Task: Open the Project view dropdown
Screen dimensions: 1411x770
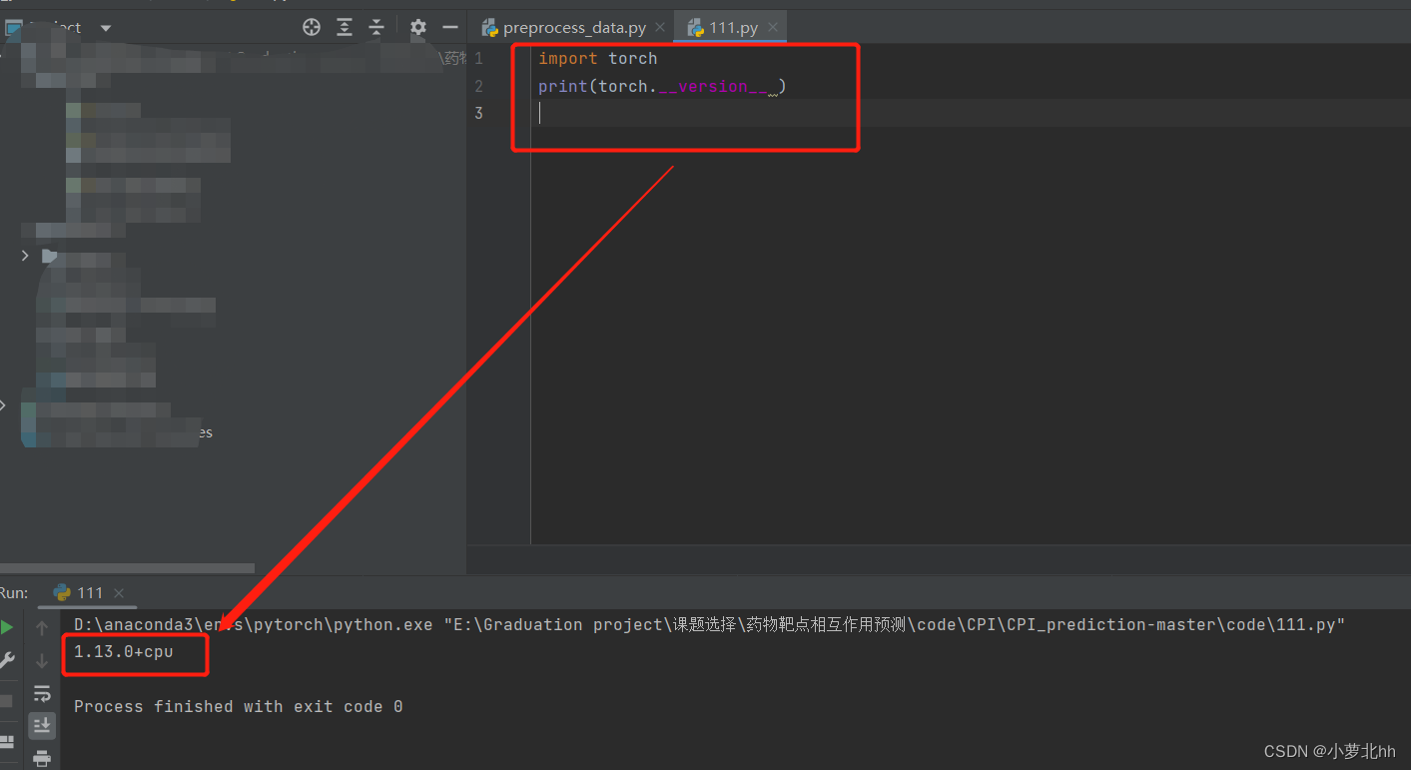Action: pos(106,28)
